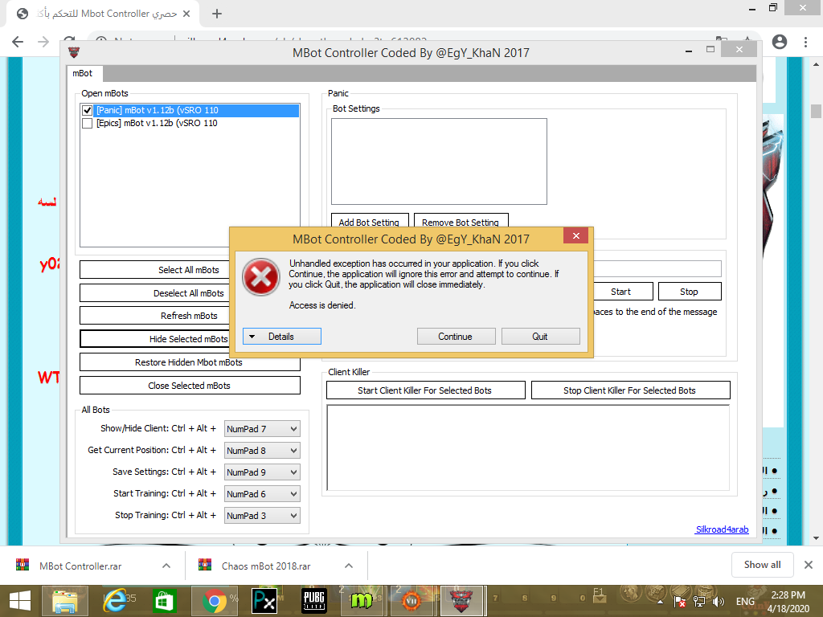Open a new Chrome tab
This screenshot has height=617, width=823.
pos(217,14)
